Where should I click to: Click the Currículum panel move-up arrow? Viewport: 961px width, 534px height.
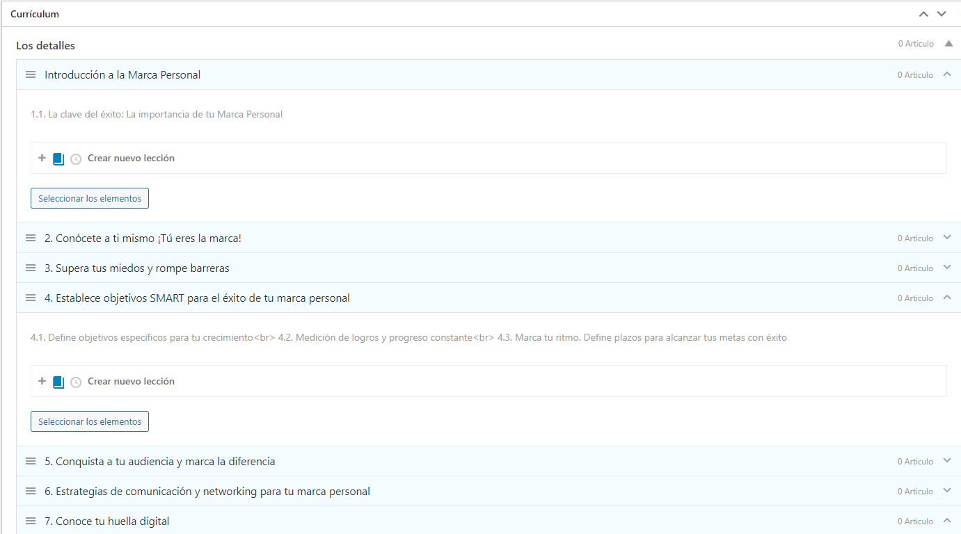[923, 14]
